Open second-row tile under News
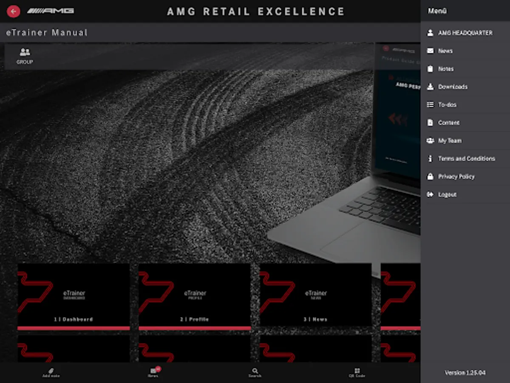This screenshot has width=510, height=383. coord(316,349)
